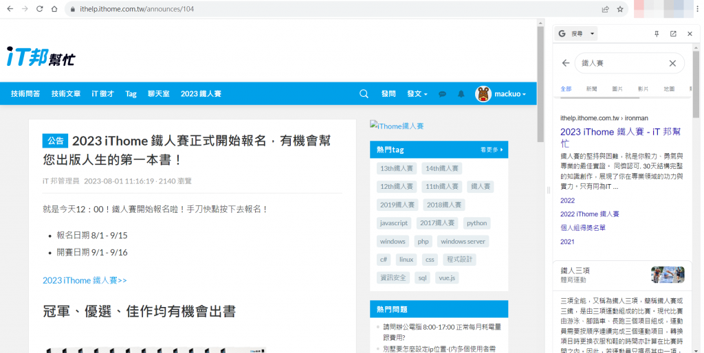Select the 圖片 search tab

pyautogui.click(x=617, y=89)
